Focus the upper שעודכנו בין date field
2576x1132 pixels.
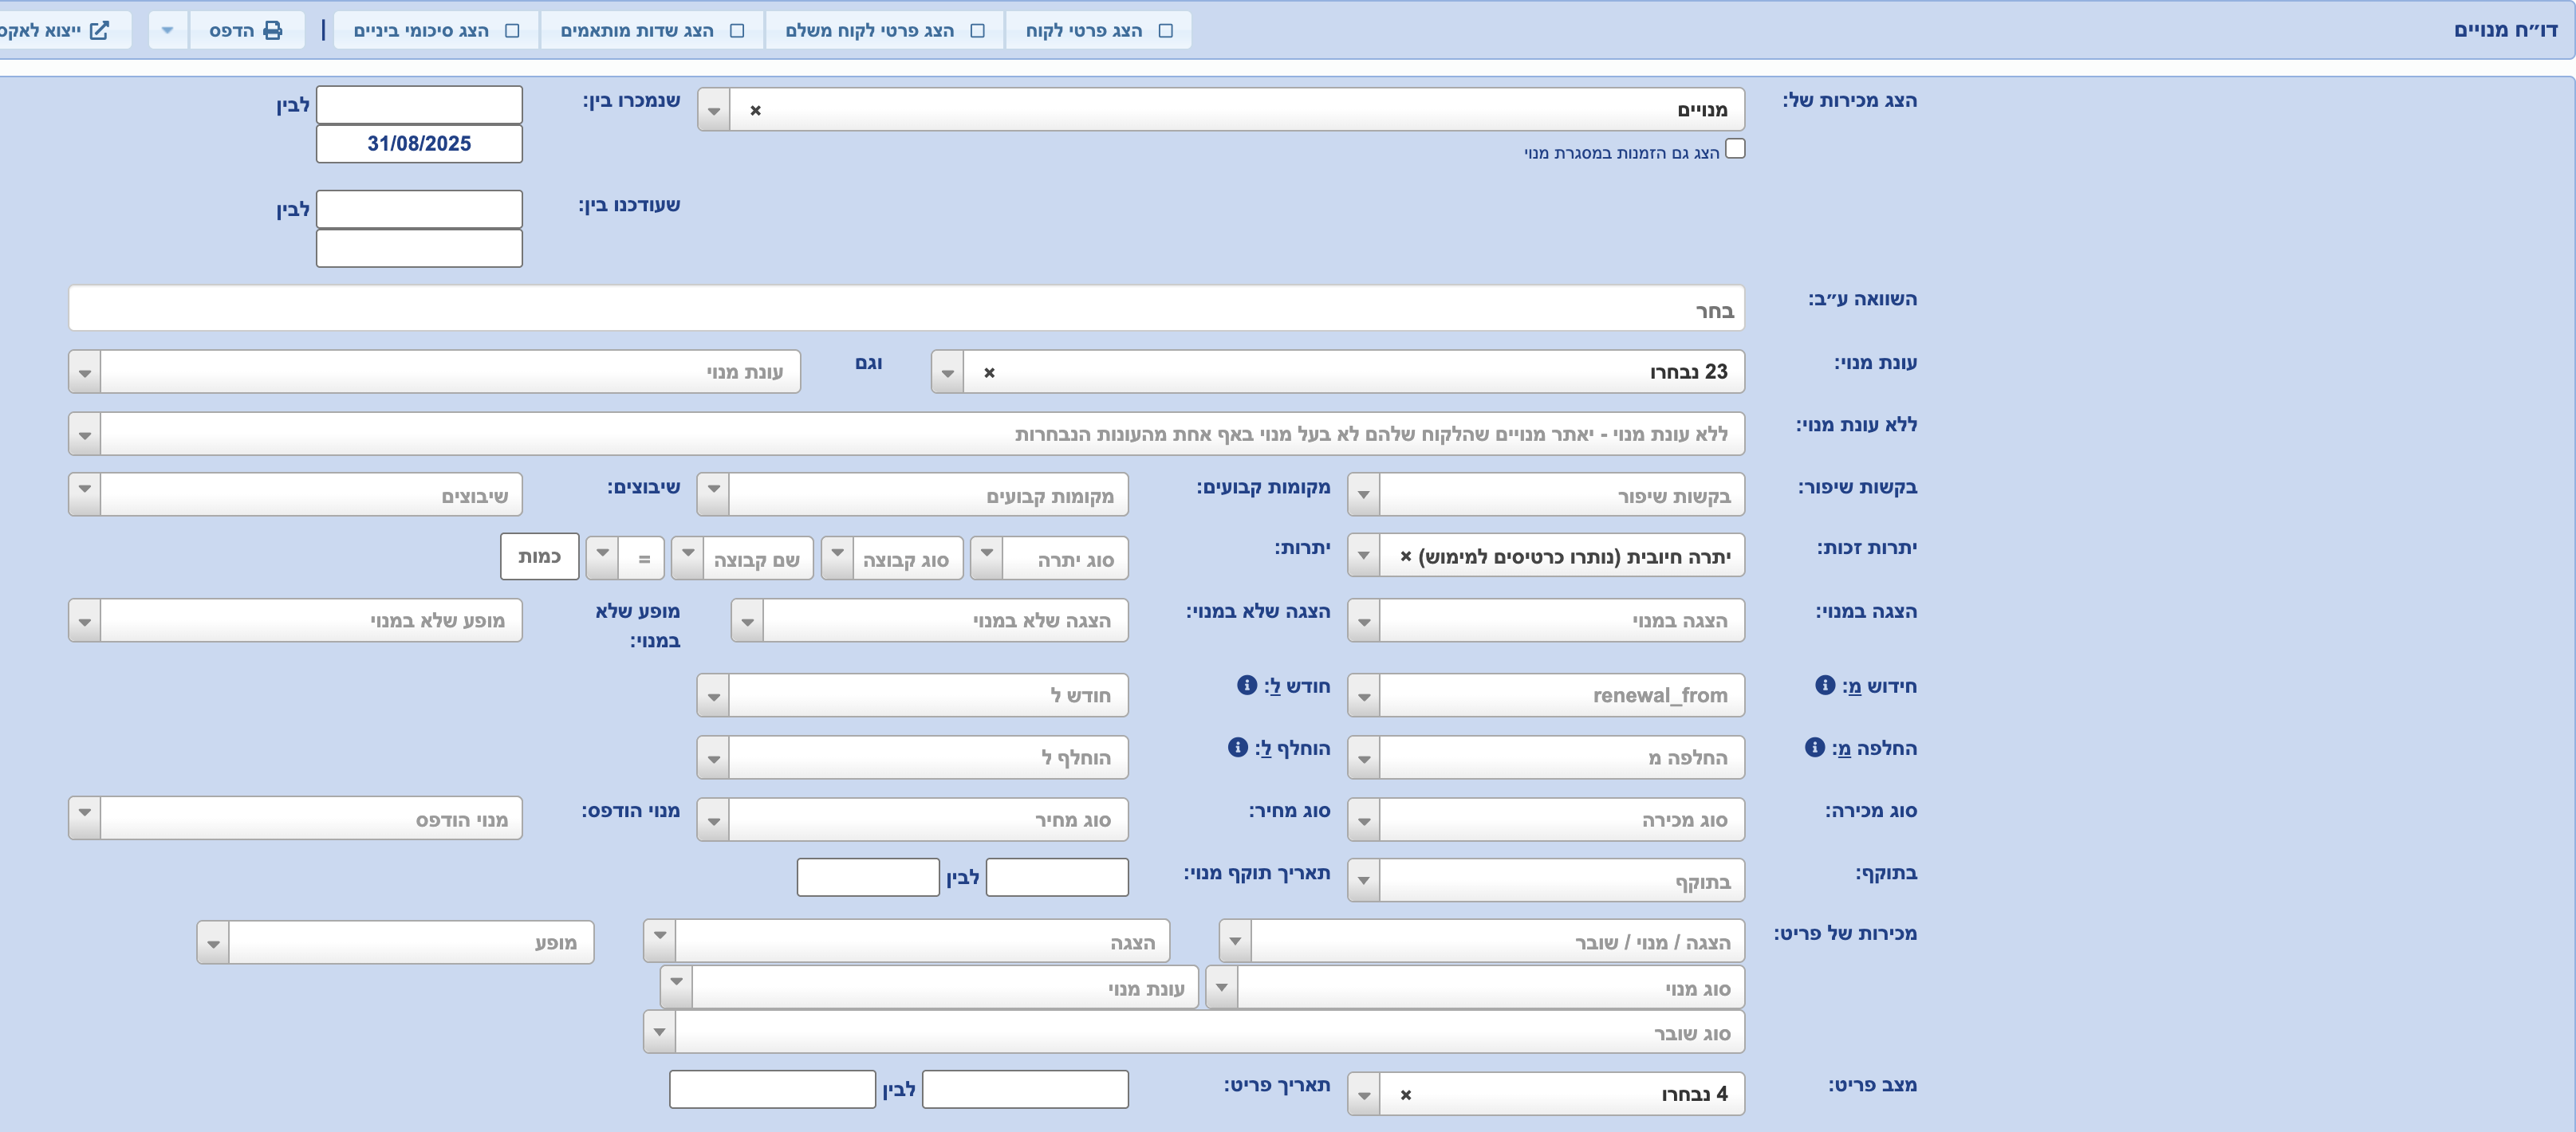tap(419, 210)
